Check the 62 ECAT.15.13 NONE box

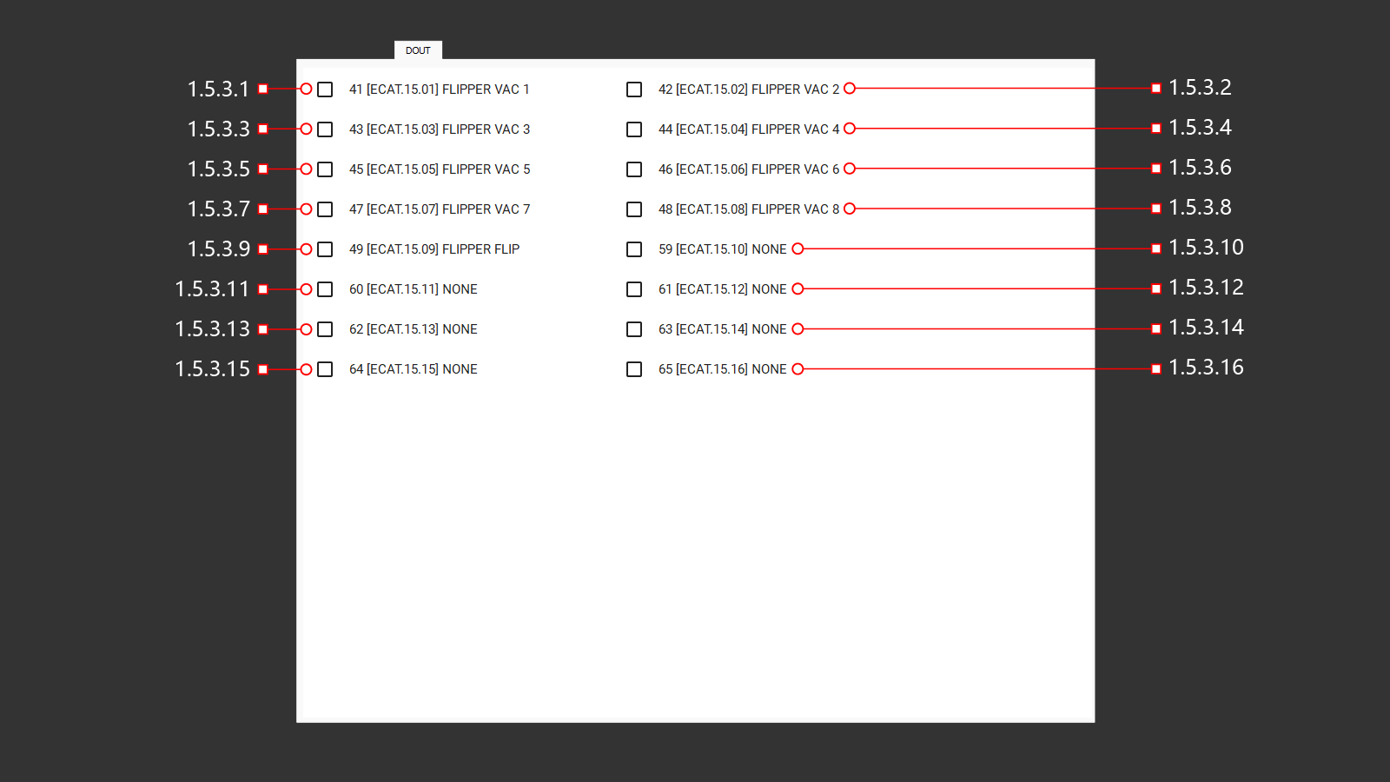click(x=325, y=329)
